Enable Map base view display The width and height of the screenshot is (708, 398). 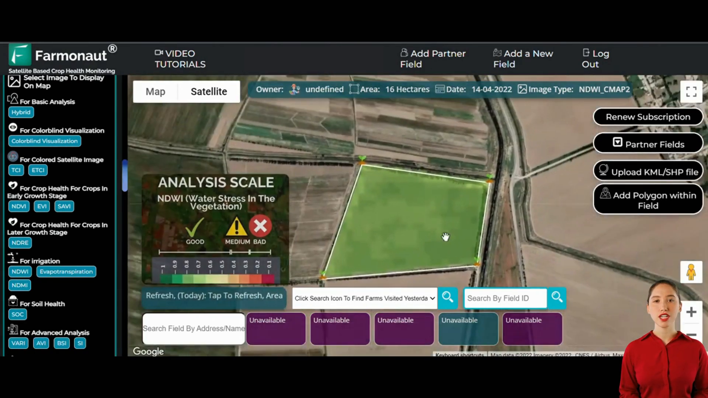(156, 91)
